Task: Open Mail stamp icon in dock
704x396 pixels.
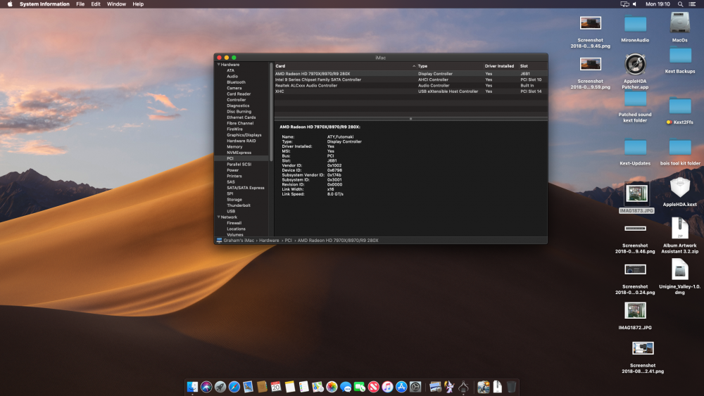Action: coord(248,387)
